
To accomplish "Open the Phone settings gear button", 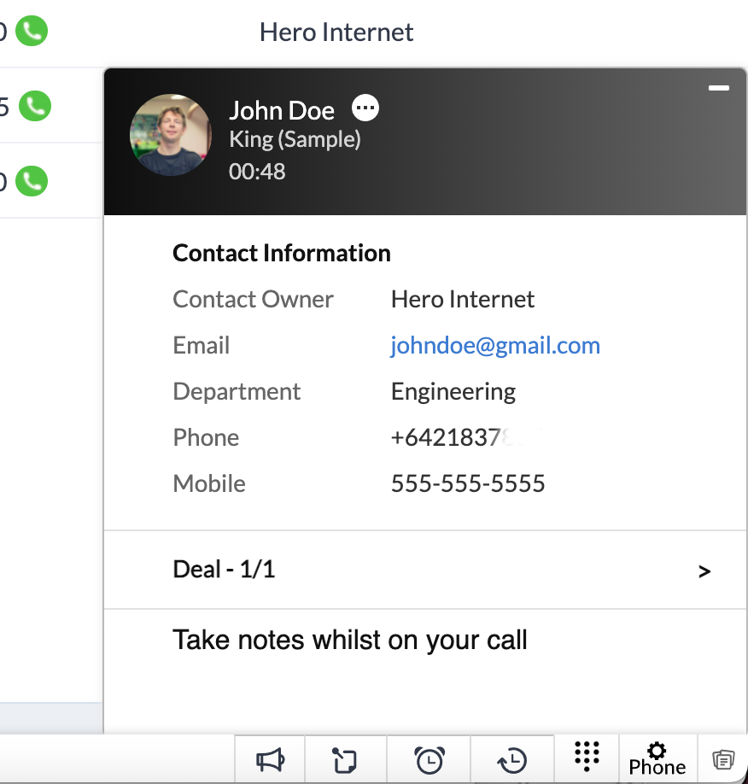I will pyautogui.click(x=657, y=759).
